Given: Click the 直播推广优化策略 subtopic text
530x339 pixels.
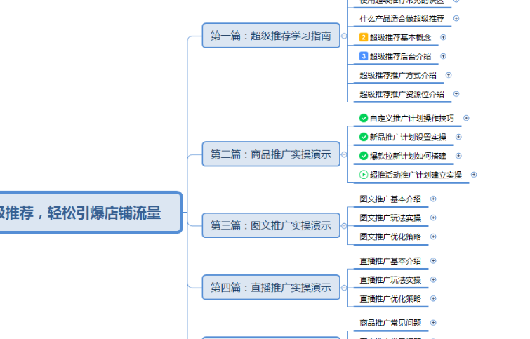Looking at the screenshot, I should (390, 299).
